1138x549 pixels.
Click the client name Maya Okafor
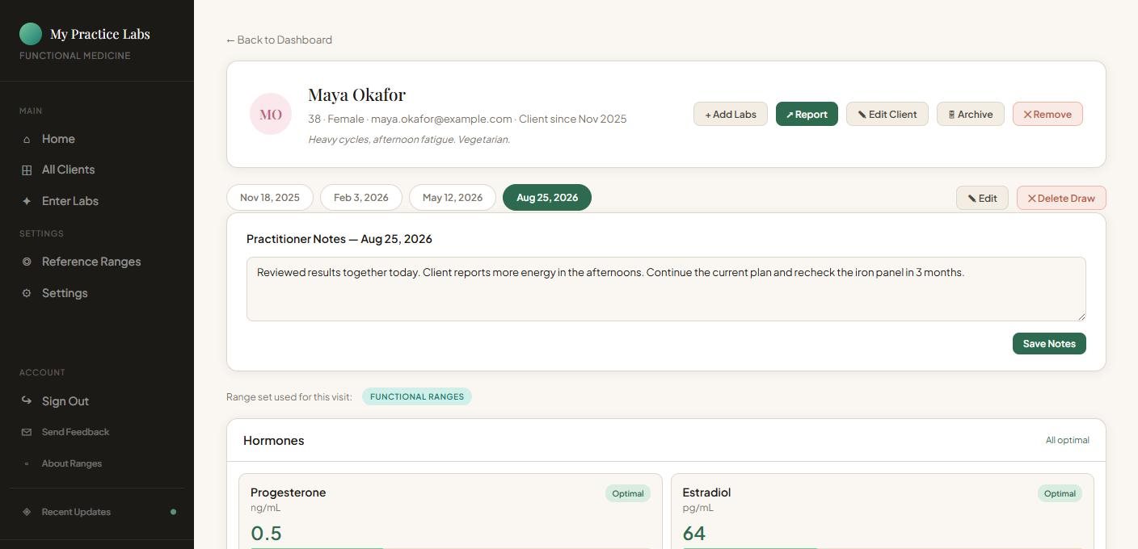click(x=356, y=94)
